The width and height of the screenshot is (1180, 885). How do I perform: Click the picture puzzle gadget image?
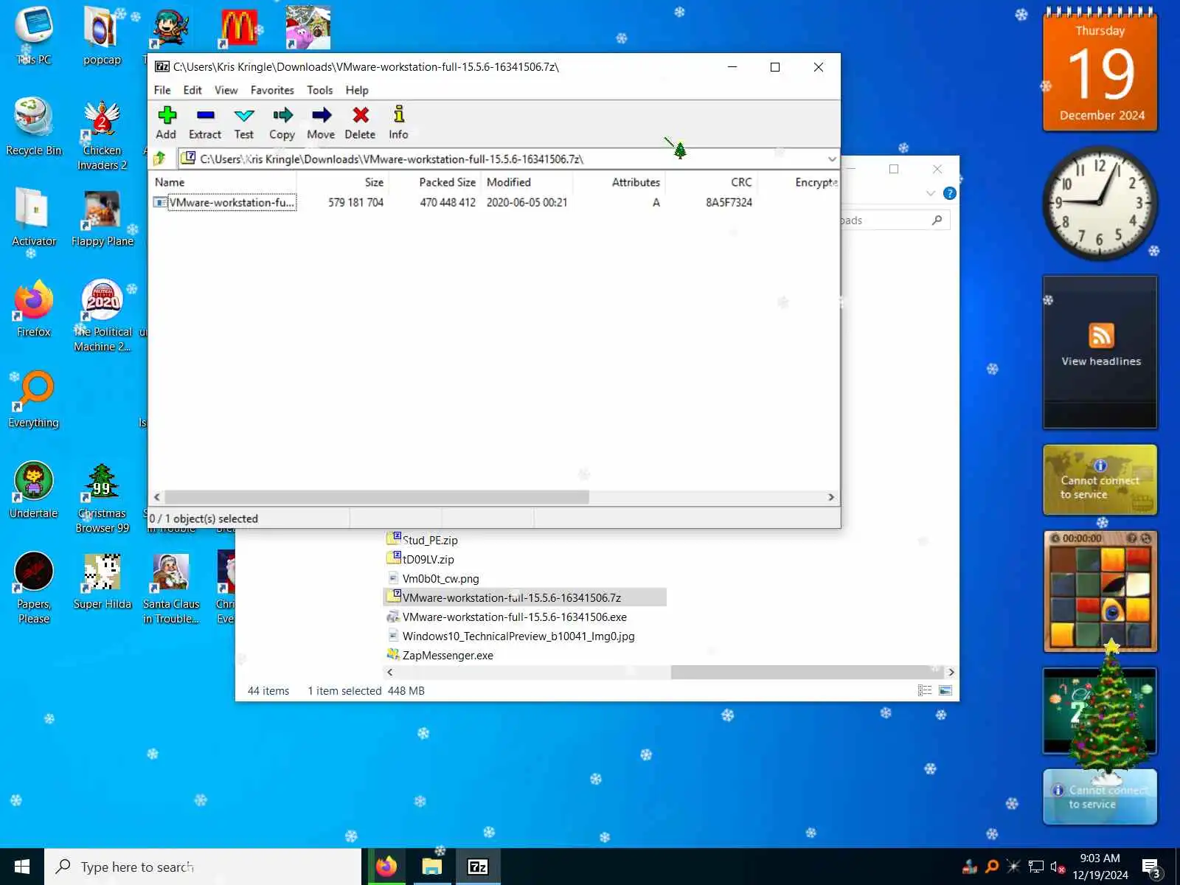(x=1100, y=597)
